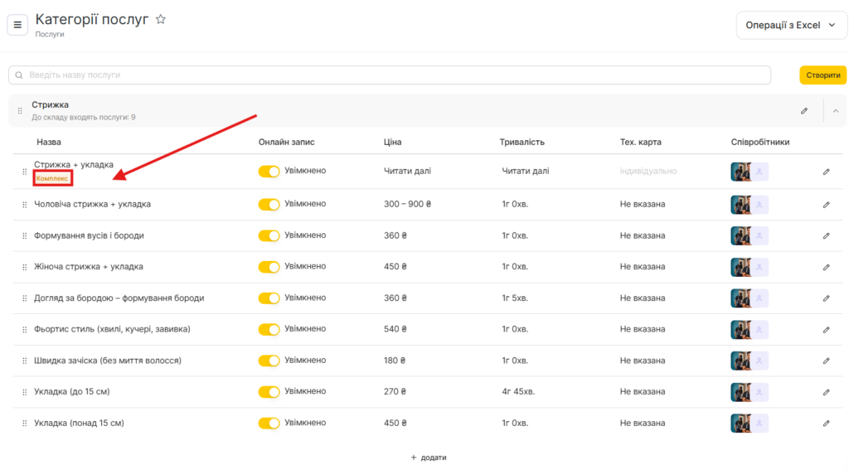
Task: Open the hamburger menu in the header
Action: (17, 25)
